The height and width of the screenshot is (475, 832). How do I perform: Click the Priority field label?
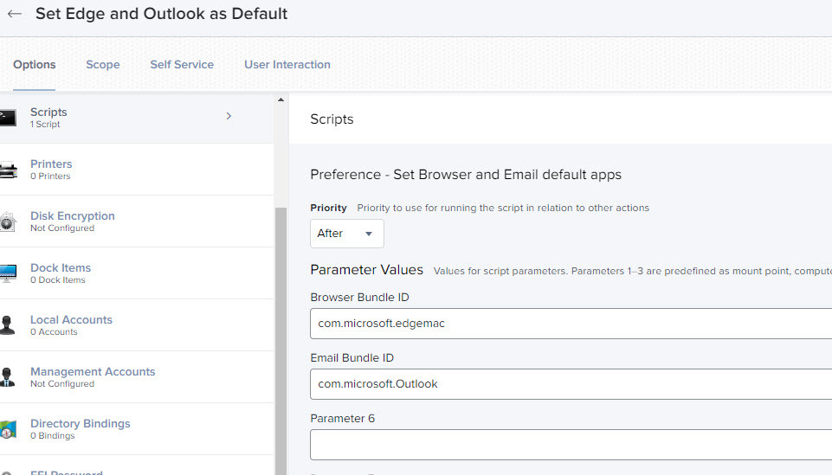pos(328,208)
